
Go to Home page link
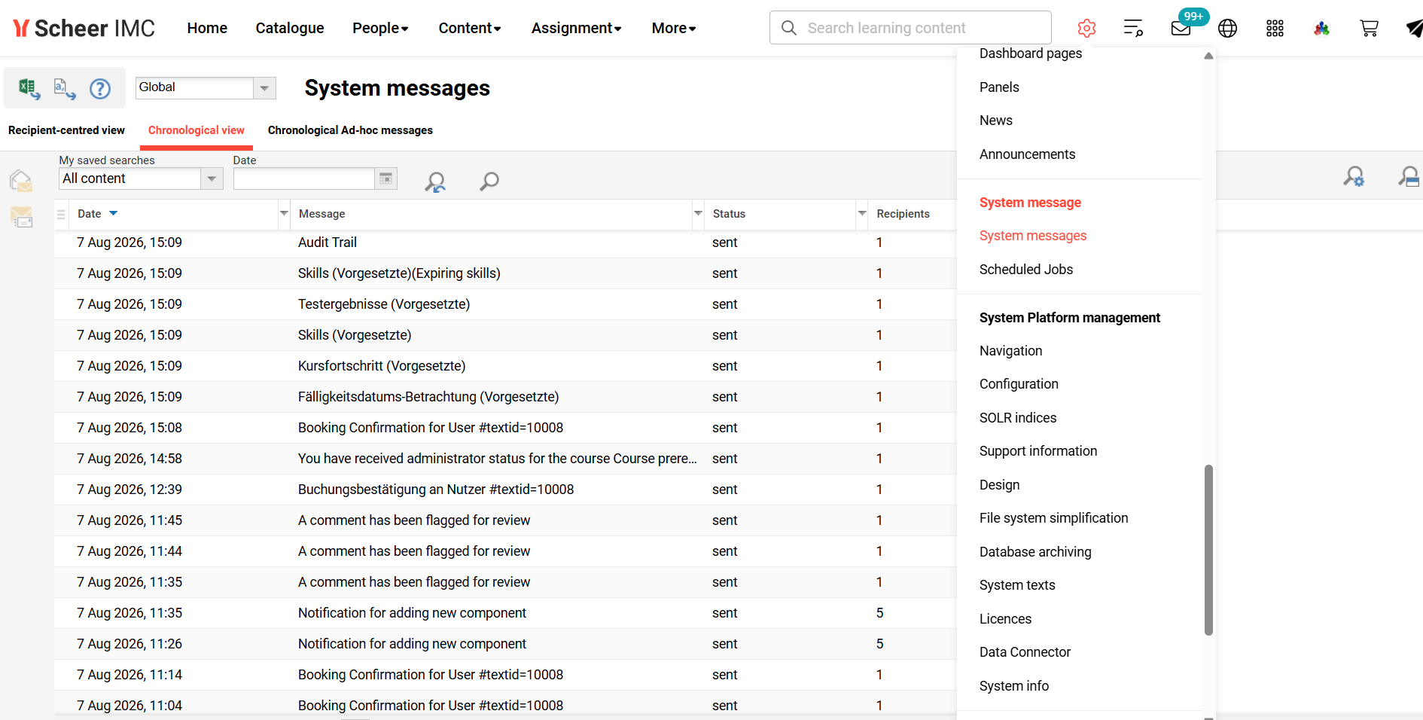click(207, 28)
